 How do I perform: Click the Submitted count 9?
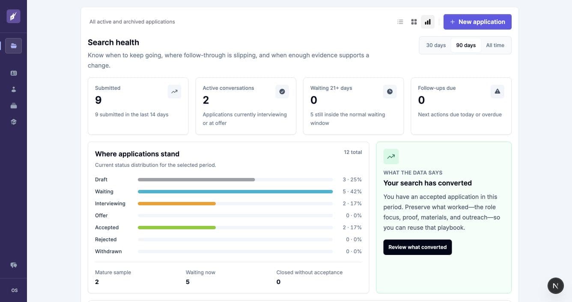coord(98,100)
